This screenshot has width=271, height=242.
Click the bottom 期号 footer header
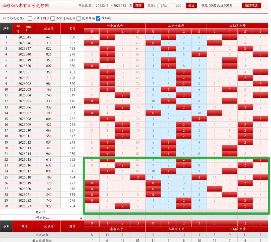[x=25, y=226]
